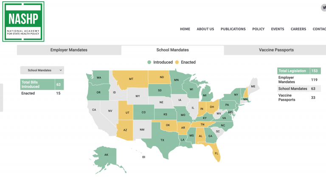This screenshot has height=177, width=326.
Task: Go to the HOME menu item
Action: point(185,29)
